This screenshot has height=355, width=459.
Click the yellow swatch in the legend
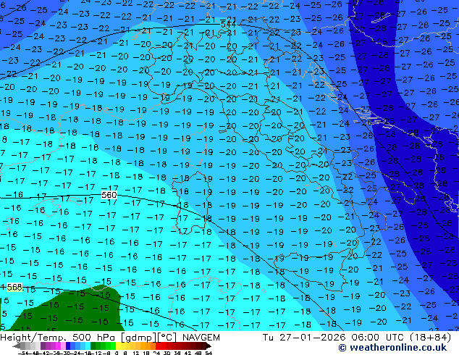(118, 346)
